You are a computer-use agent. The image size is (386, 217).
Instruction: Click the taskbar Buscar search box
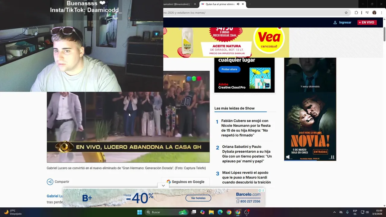[166, 212]
